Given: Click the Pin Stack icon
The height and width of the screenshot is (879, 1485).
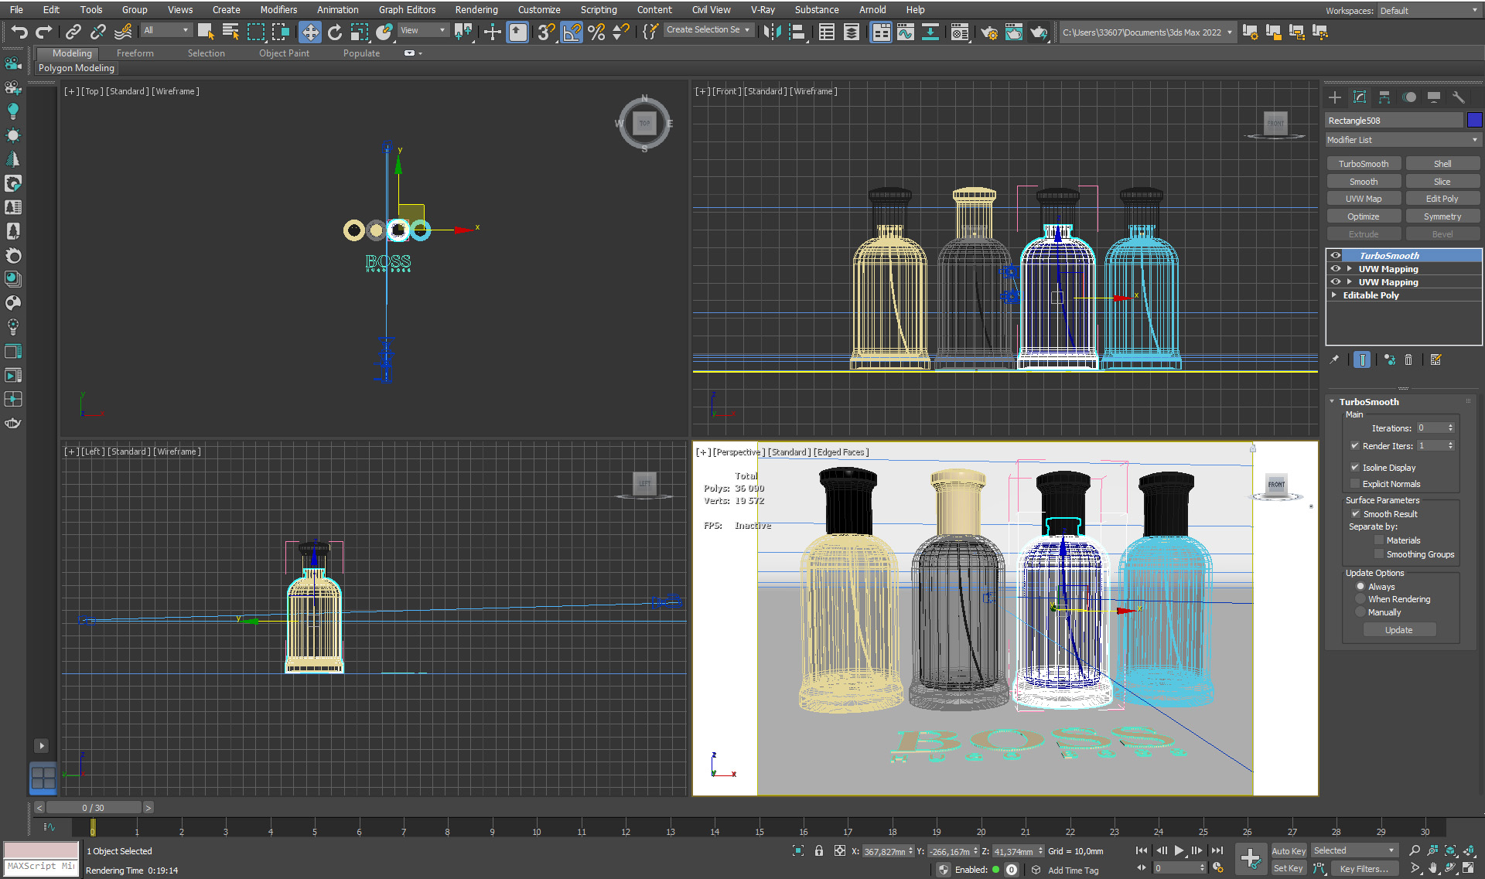Looking at the screenshot, I should [1335, 359].
